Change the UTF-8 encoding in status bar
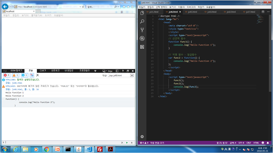Viewport: 273px width, 153px height. pos(241,143)
